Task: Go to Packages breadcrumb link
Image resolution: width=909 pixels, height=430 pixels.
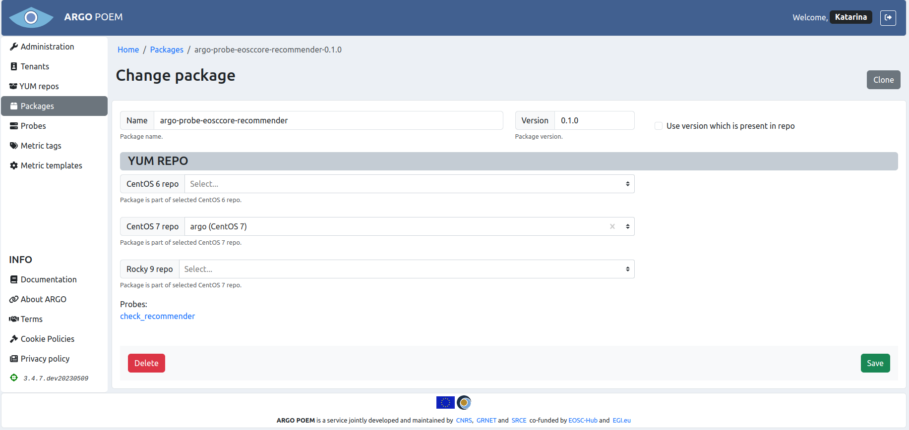Action: tap(167, 50)
